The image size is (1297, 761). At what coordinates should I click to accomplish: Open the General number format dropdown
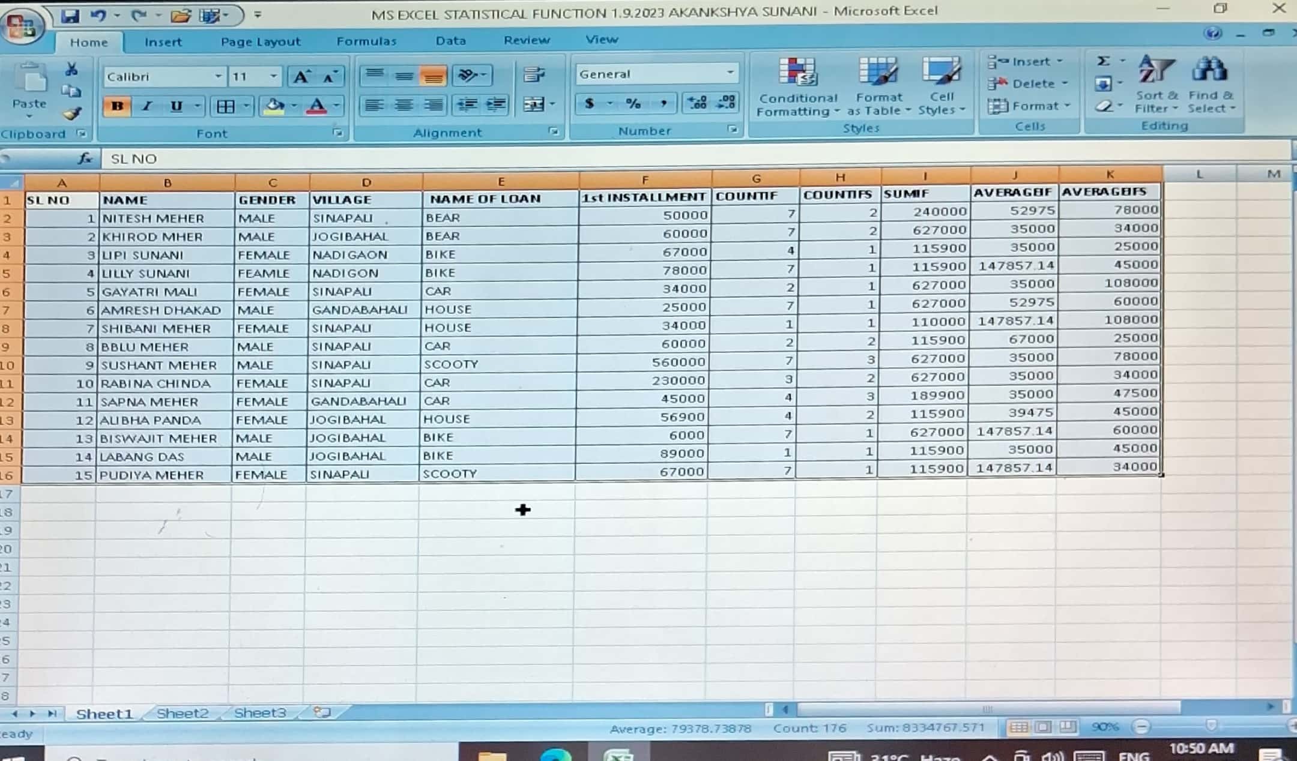[x=730, y=73]
